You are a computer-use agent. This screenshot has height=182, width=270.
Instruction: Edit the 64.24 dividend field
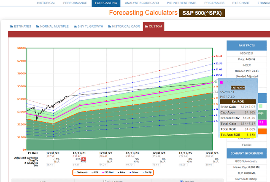(x=103, y=165)
